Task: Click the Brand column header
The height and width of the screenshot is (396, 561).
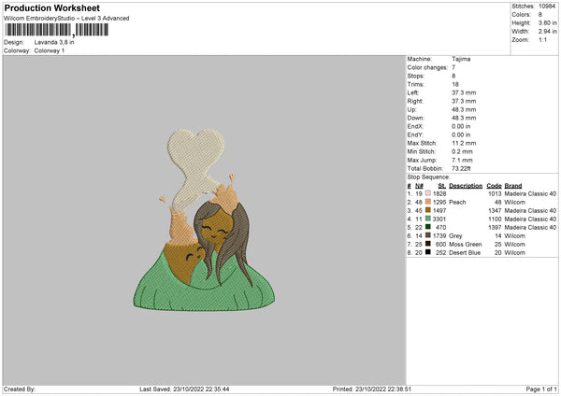Action: click(x=513, y=185)
